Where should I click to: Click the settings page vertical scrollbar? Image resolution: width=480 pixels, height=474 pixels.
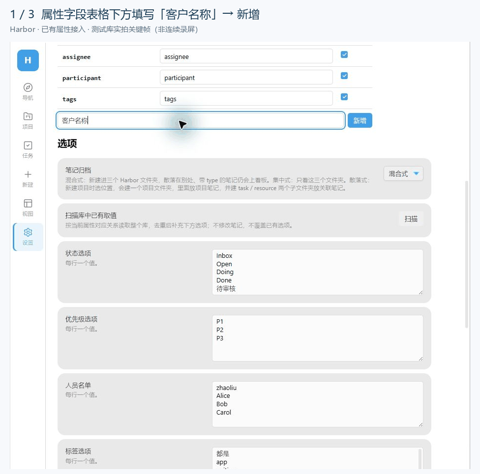pos(467,254)
